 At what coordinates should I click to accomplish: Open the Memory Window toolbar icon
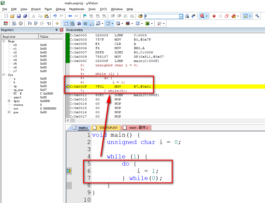(x=108, y=23)
